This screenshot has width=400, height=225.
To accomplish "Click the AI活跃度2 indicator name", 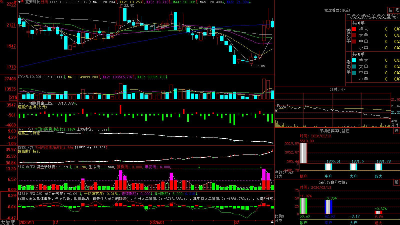I will pos(26,167).
